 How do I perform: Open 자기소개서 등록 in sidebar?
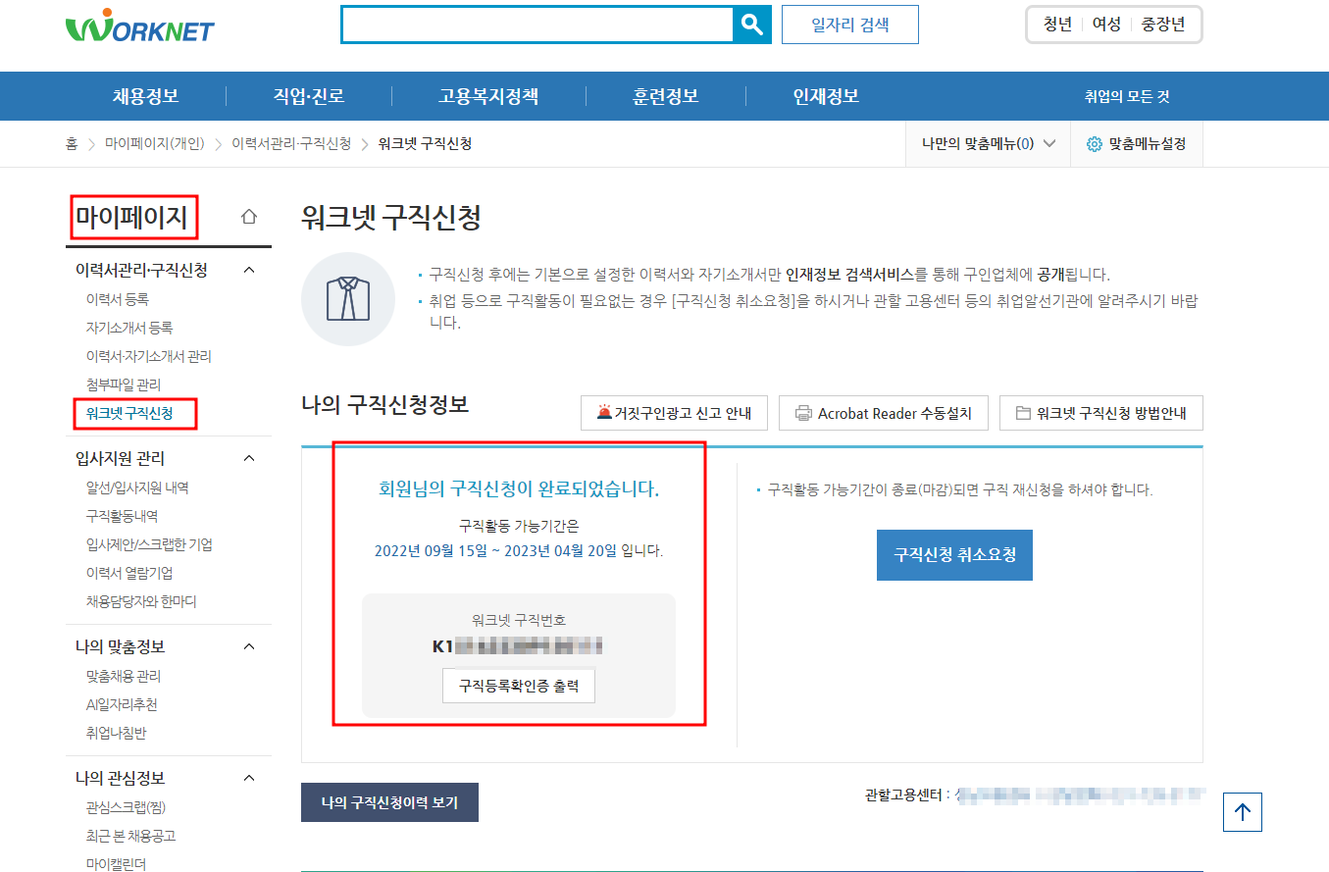(x=129, y=328)
